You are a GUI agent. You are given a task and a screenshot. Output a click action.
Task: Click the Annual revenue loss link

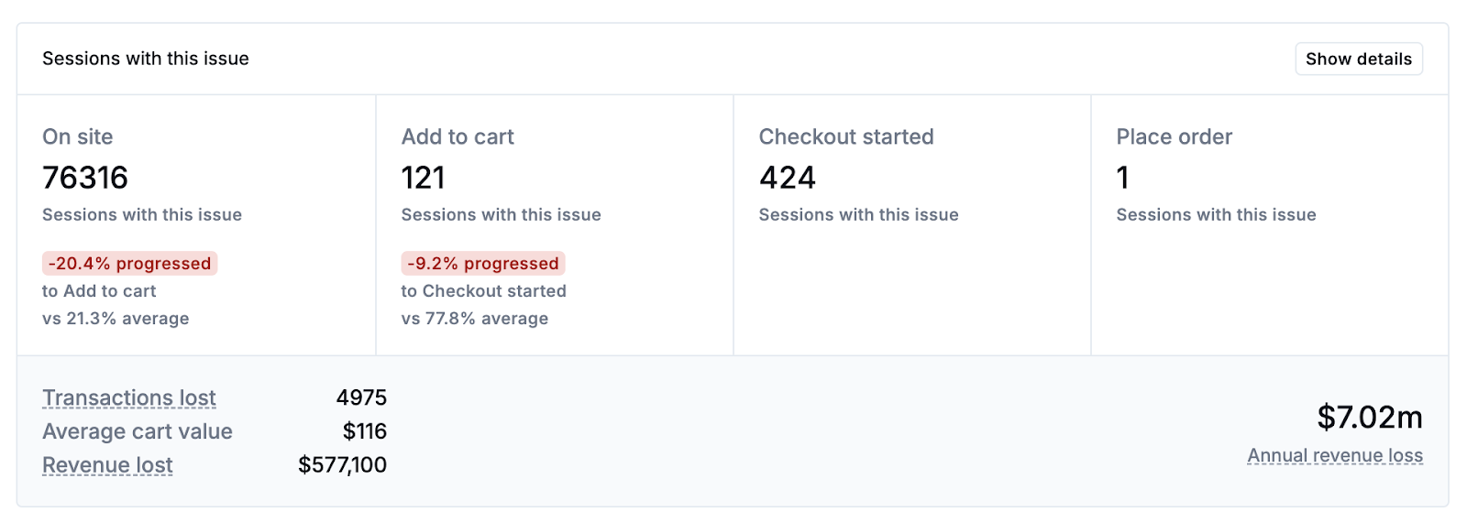[1335, 456]
